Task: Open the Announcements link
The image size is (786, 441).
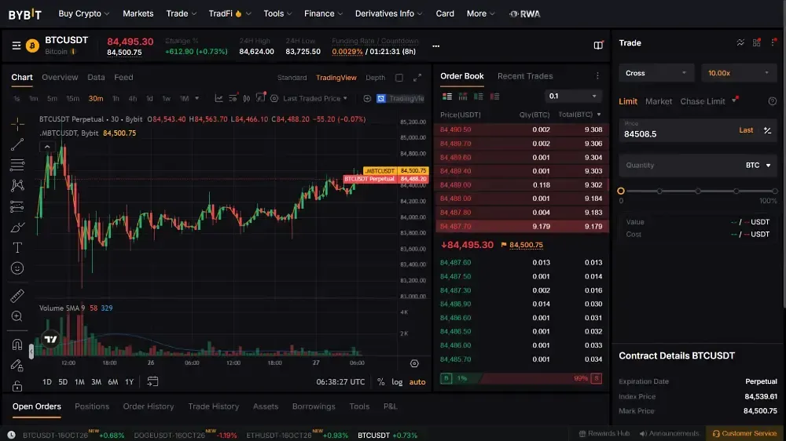Action: tap(669, 433)
